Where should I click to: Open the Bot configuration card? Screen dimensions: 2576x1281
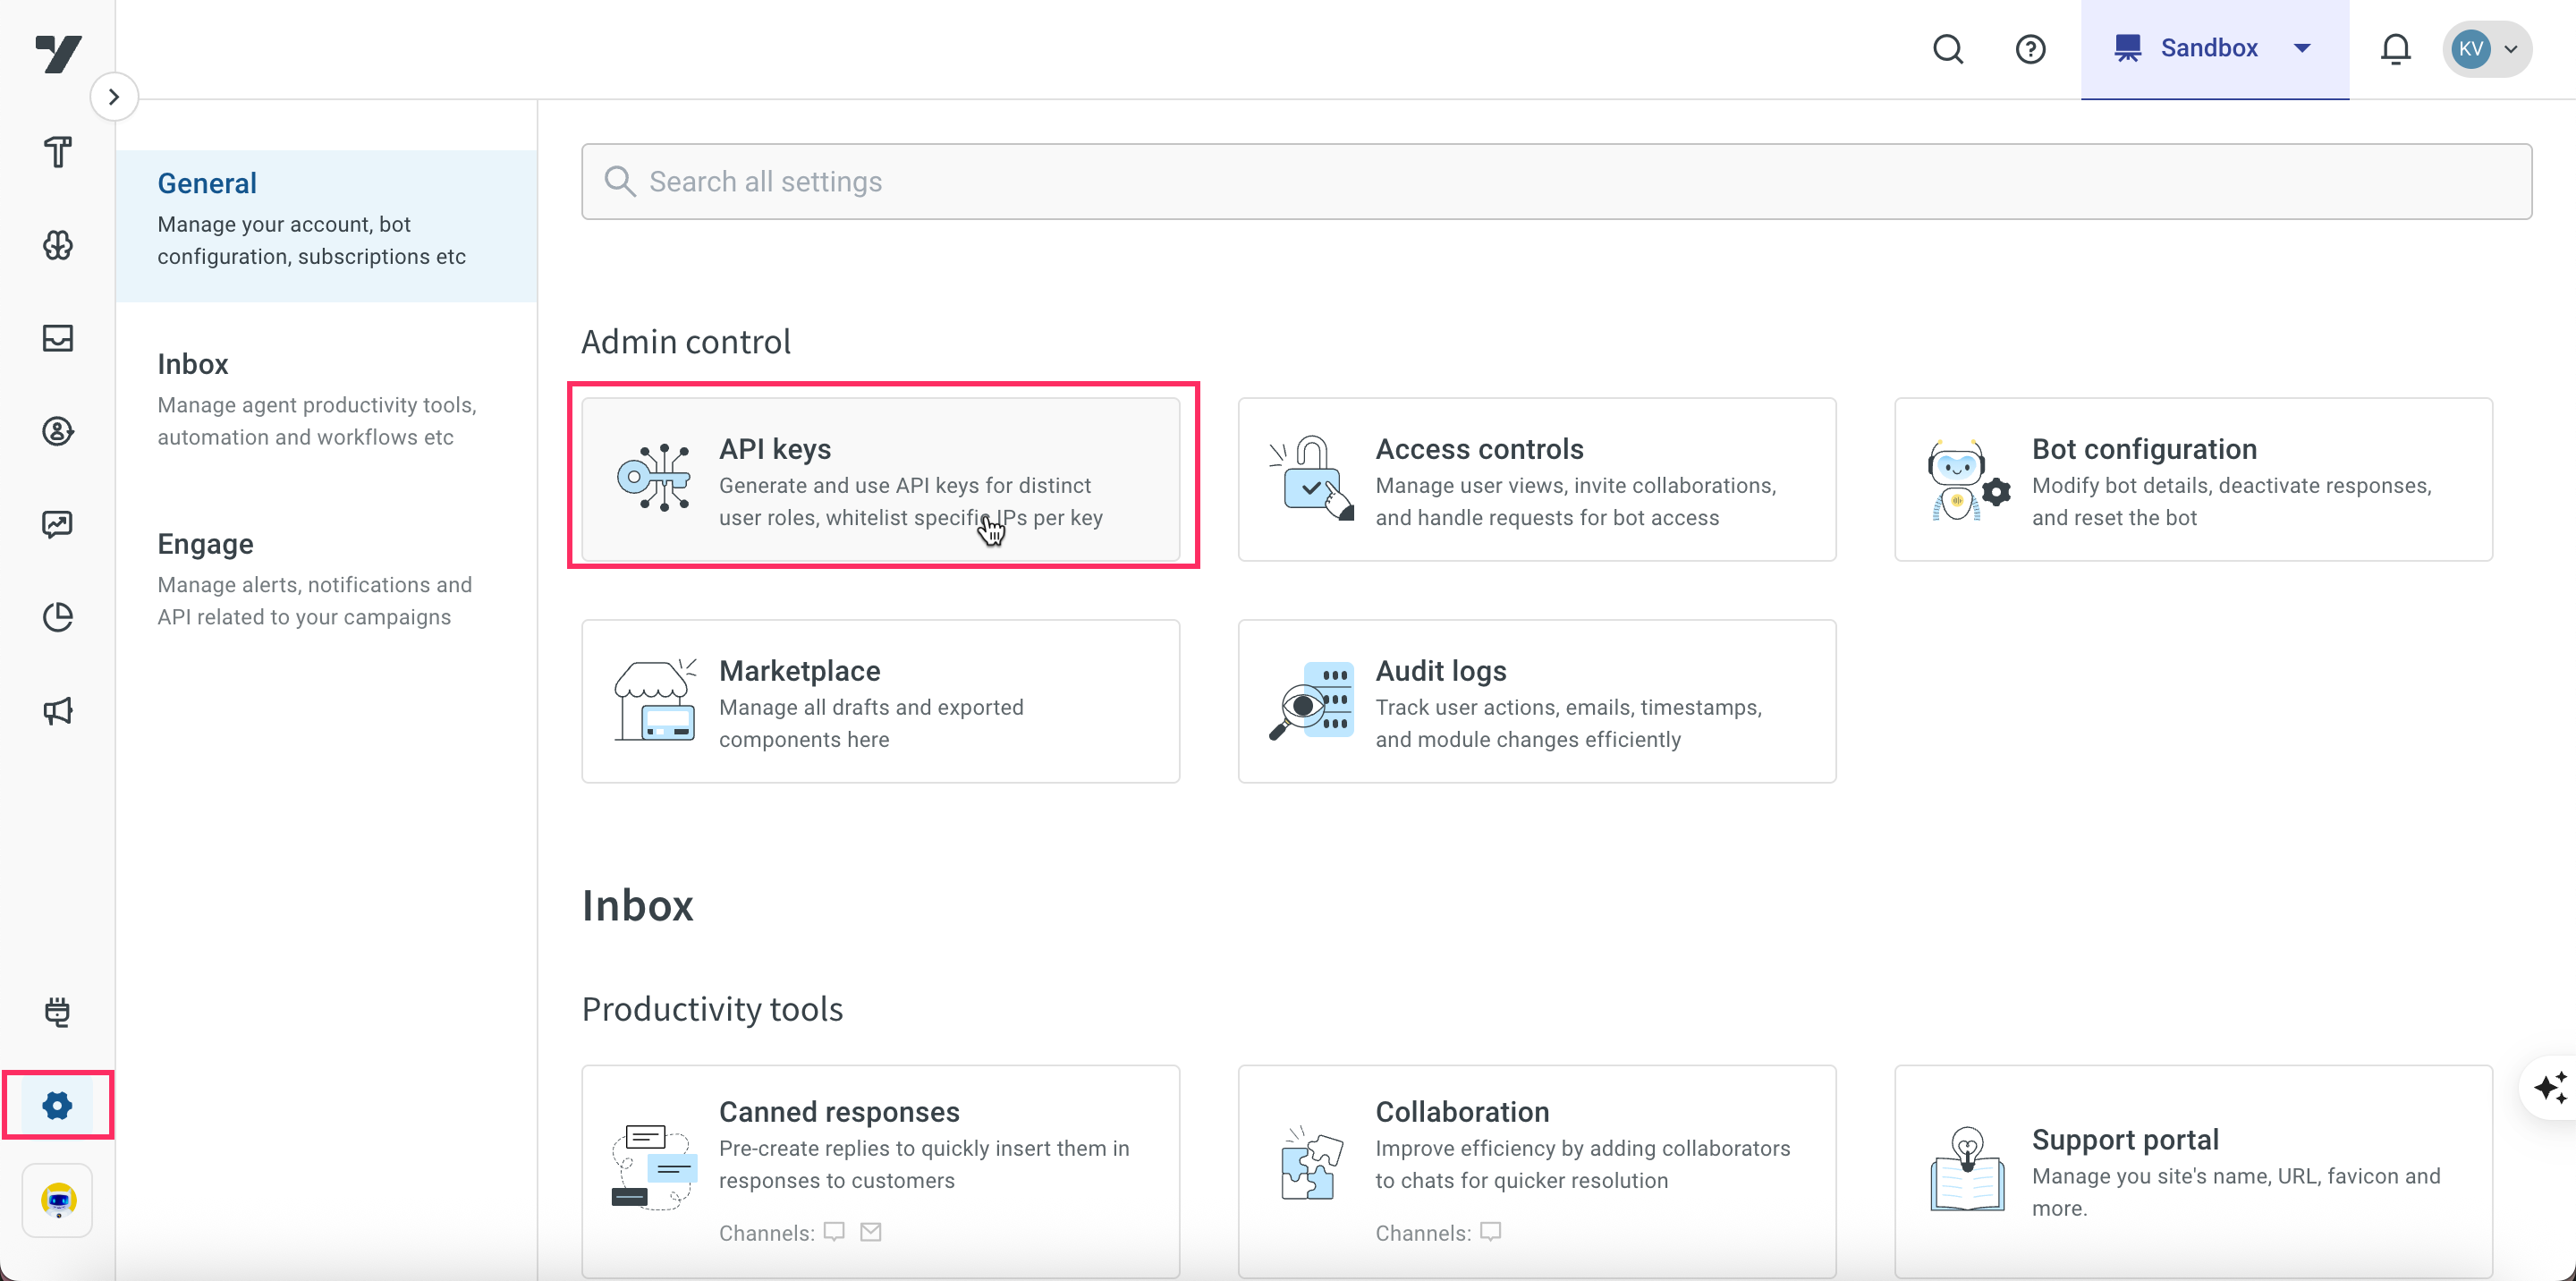(2193, 479)
